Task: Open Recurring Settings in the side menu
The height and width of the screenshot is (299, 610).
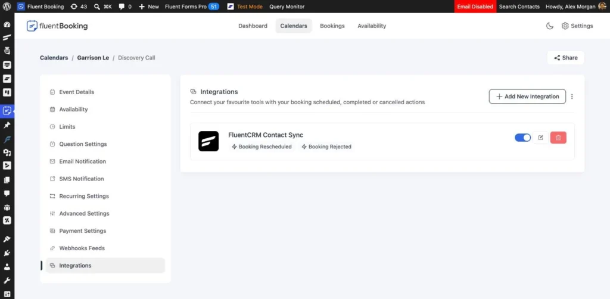Action: (105, 196)
